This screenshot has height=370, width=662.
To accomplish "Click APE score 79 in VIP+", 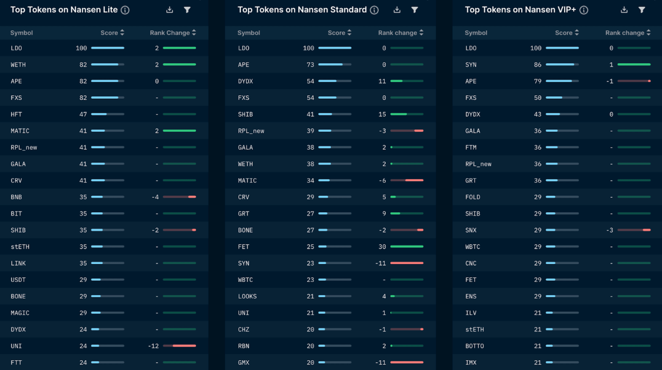I will (x=538, y=81).
